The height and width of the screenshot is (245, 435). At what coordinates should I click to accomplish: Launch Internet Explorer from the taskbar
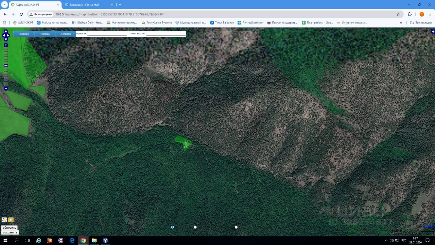(39, 240)
